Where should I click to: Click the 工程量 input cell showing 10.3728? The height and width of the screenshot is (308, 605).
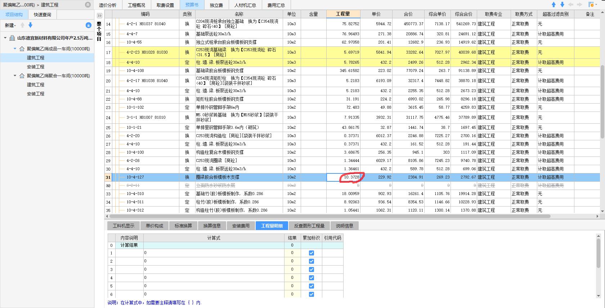tap(343, 177)
